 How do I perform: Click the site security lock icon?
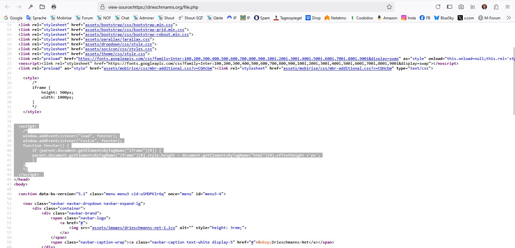click(102, 7)
